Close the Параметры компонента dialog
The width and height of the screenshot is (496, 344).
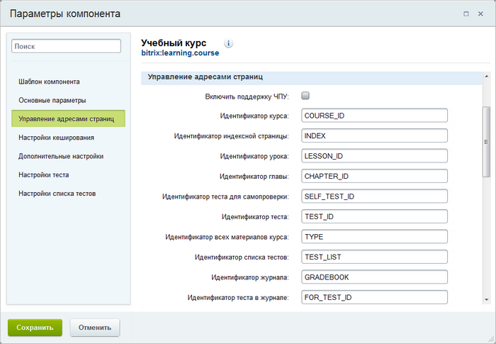[x=480, y=13]
